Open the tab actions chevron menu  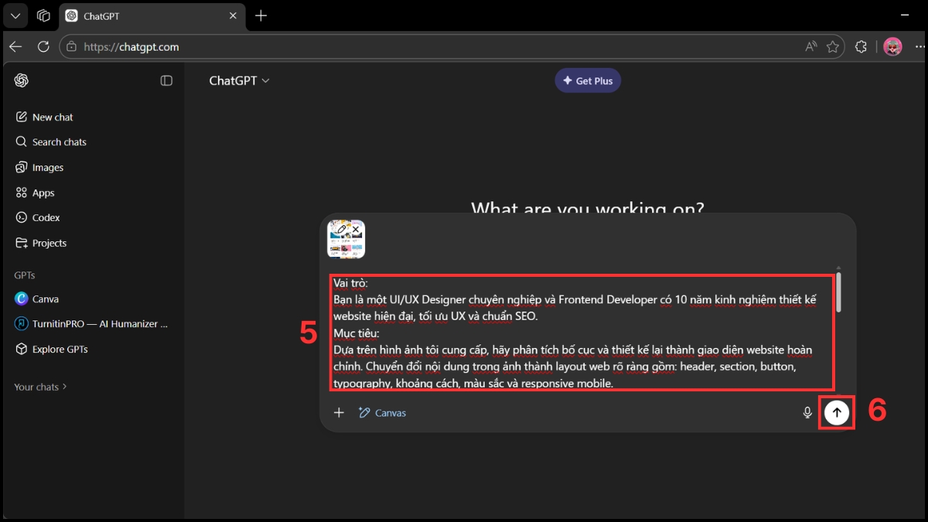pos(15,15)
